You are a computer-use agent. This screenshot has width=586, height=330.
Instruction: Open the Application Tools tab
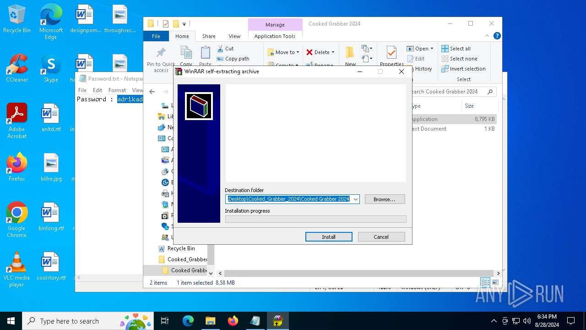pyautogui.click(x=275, y=36)
